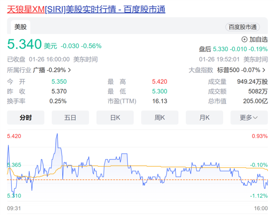Image resolution: width=274 pixels, height=215 pixels.
Task: Click the 盘后 after-hours price 5.330
Action: click(223, 49)
